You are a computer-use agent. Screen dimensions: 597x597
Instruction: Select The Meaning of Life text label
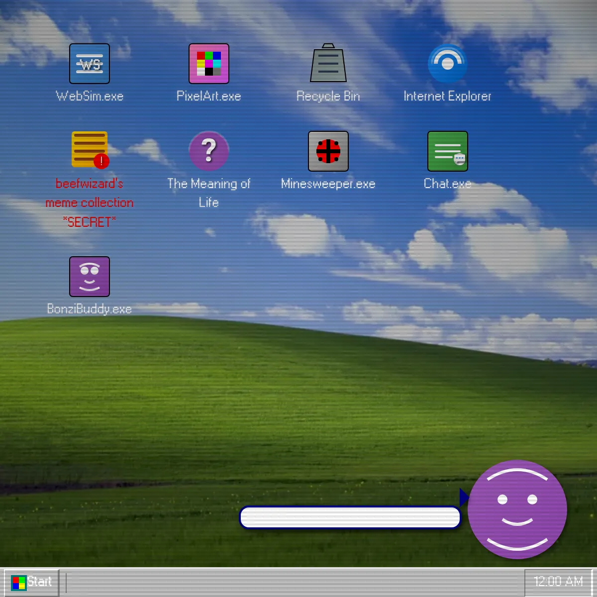(x=209, y=193)
